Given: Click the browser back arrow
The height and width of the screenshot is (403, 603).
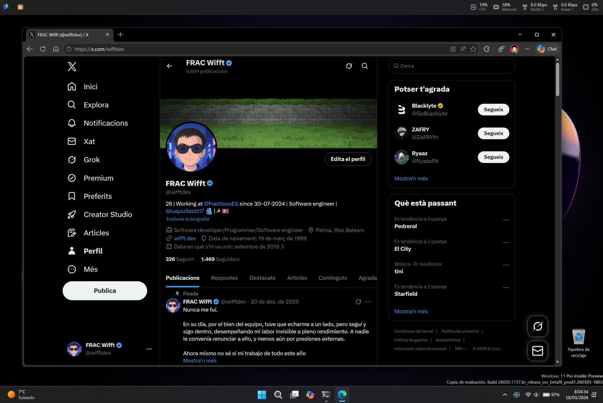Looking at the screenshot, I should [30, 49].
